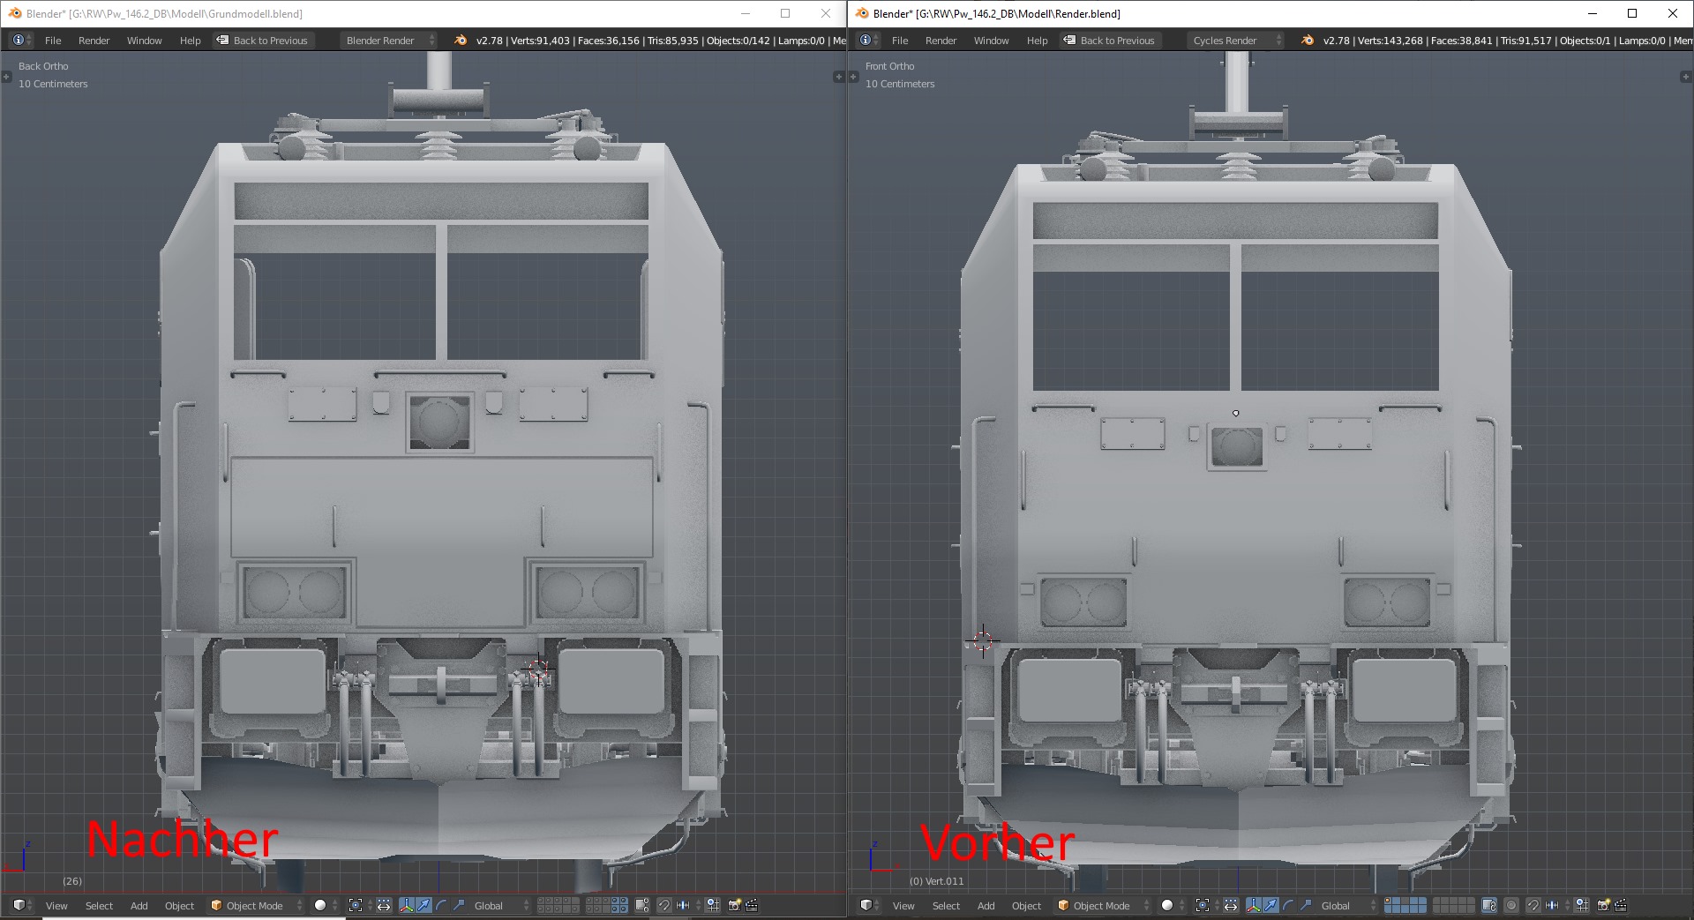Select scale manipulator in Render.blend window
Viewport: 1694px width, 920px height.
coord(1306,905)
